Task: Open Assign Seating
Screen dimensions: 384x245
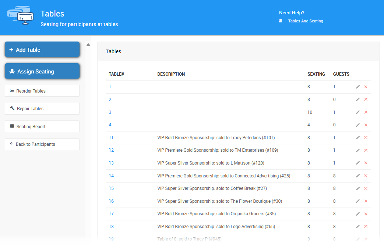Action: click(42, 71)
